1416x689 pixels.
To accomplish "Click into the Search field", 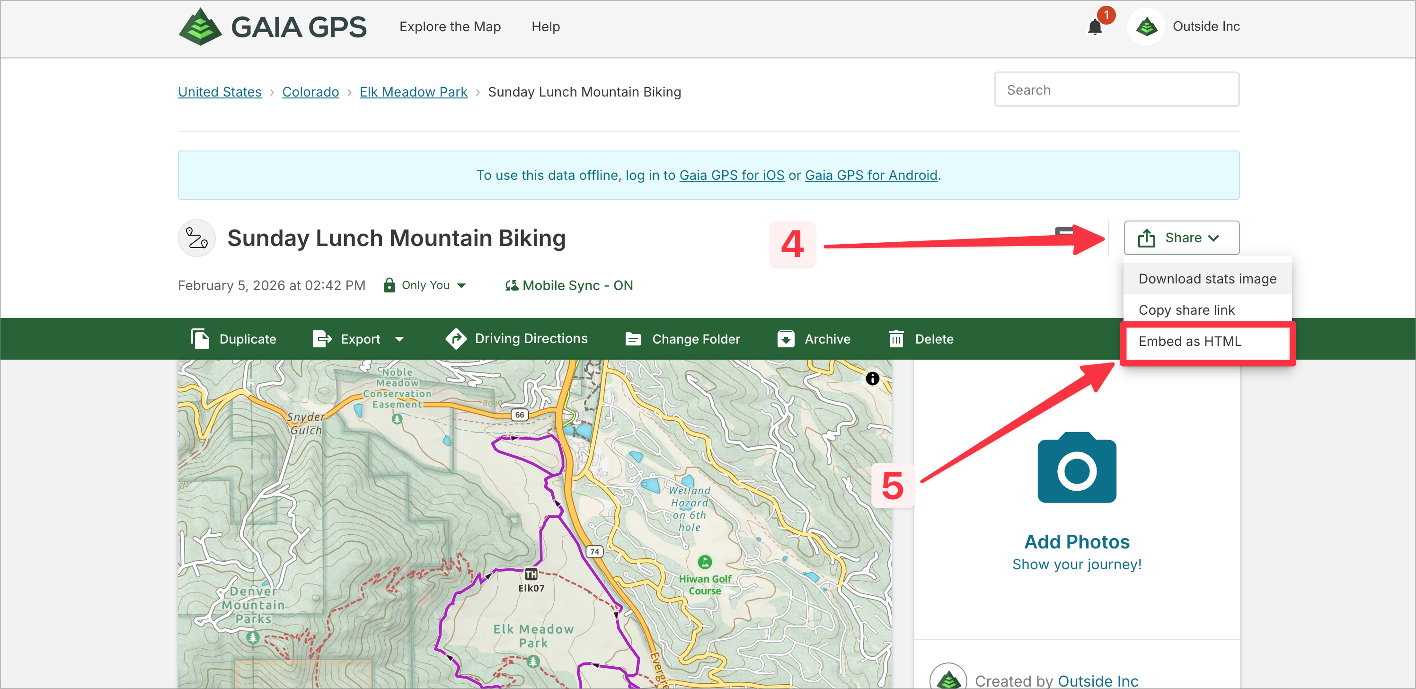I will 1116,89.
